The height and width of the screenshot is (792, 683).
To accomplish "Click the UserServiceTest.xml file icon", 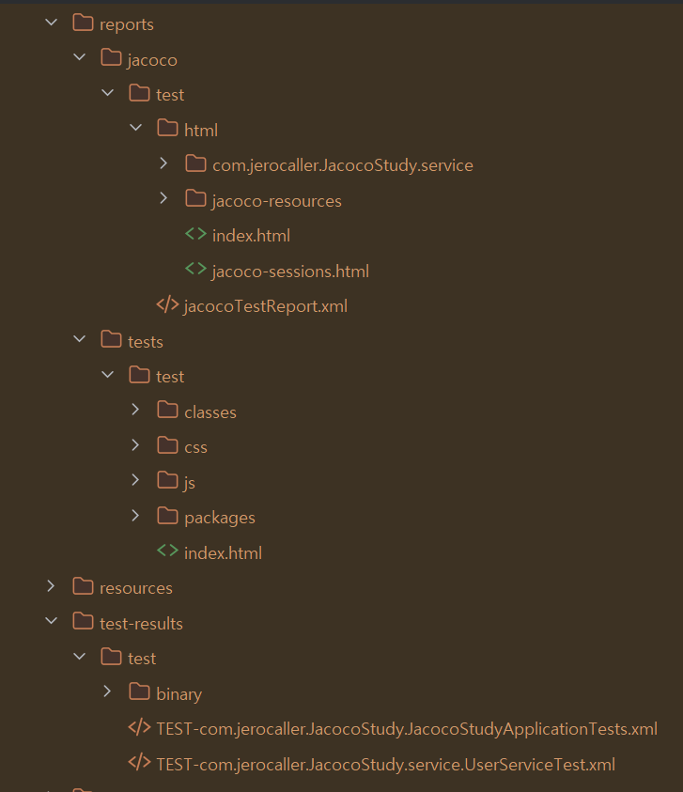I will [x=139, y=764].
